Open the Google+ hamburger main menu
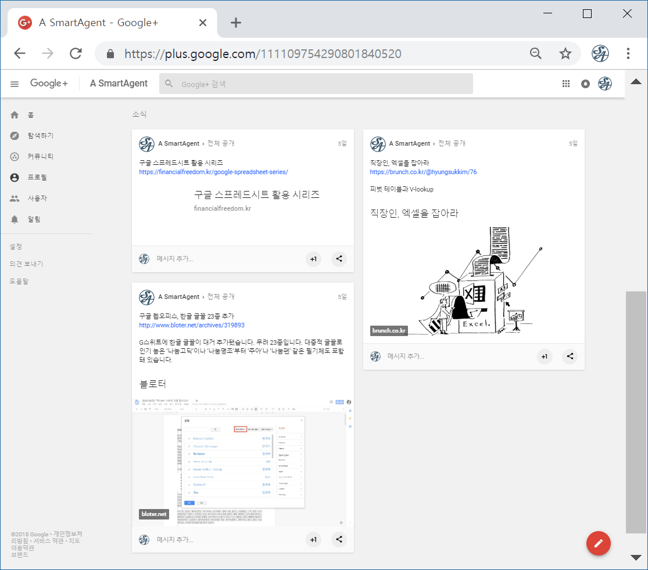 tap(15, 84)
